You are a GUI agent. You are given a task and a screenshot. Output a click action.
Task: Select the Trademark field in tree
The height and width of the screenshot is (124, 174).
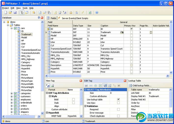26,35
